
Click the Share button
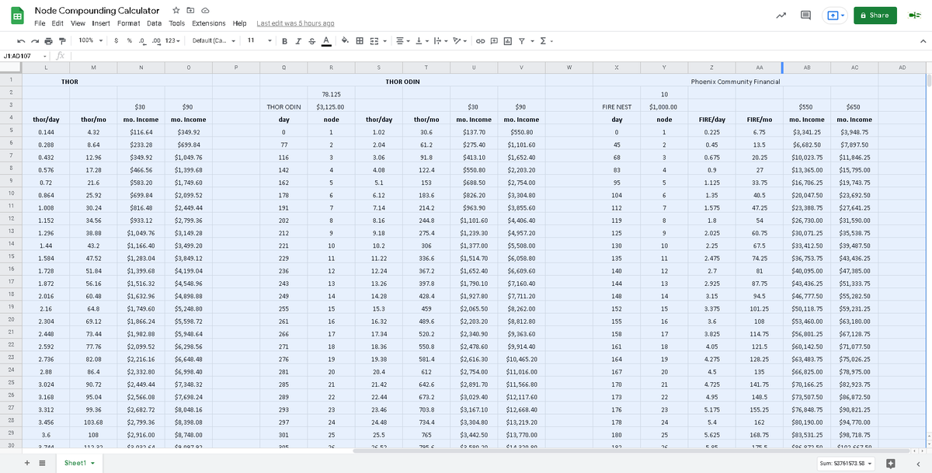(875, 15)
